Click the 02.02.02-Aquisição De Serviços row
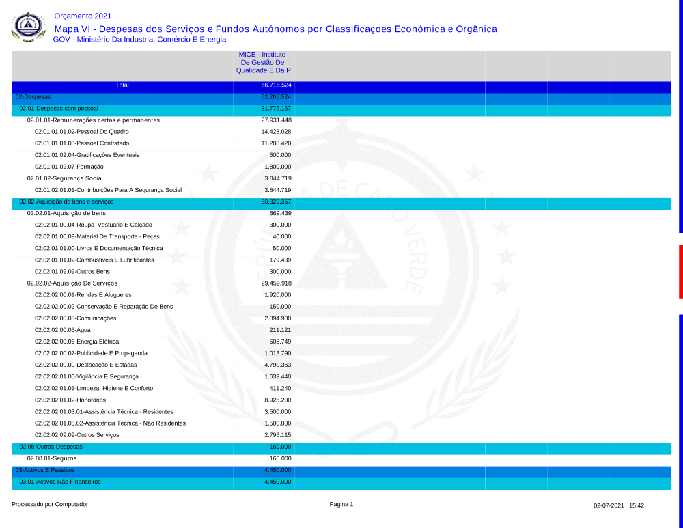Image resolution: width=683 pixels, height=528 pixels. coord(72,283)
